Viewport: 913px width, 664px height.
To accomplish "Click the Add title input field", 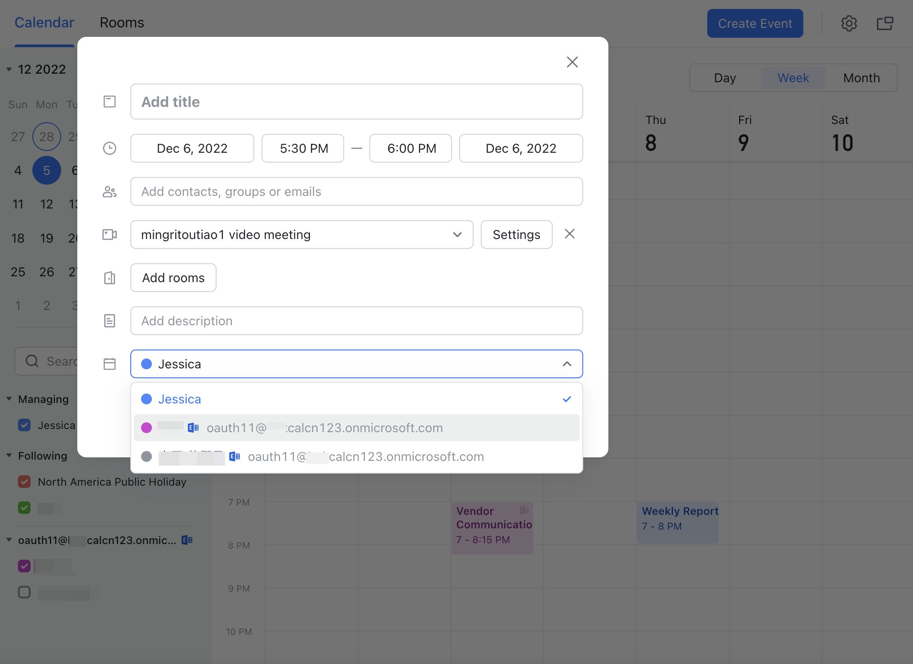I will coord(356,101).
